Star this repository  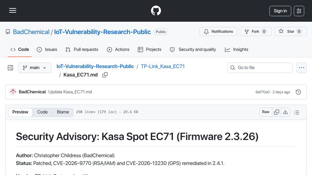click(291, 31)
